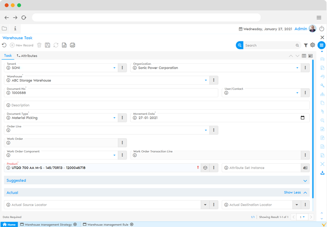Click the Delete record trash icon
327x227 pixels.
point(39,45)
